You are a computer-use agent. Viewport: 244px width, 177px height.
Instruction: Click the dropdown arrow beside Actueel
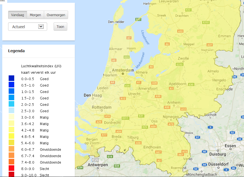(x=41, y=27)
